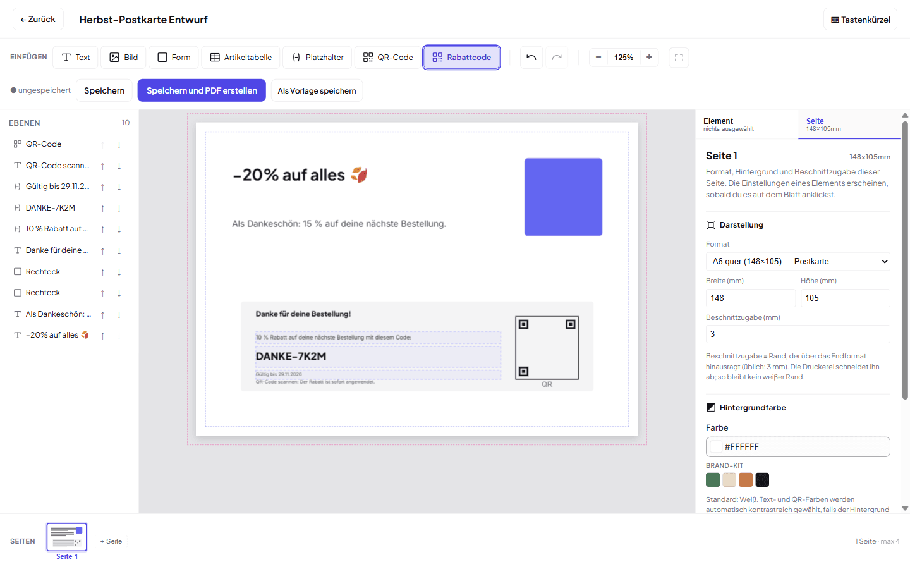
Task: Move -20% auf alles layer up
Action: (x=102, y=336)
